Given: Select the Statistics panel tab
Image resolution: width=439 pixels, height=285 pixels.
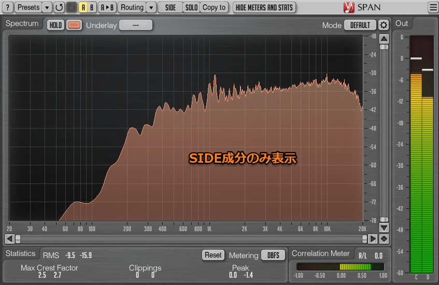Looking at the screenshot, I should point(20,253).
